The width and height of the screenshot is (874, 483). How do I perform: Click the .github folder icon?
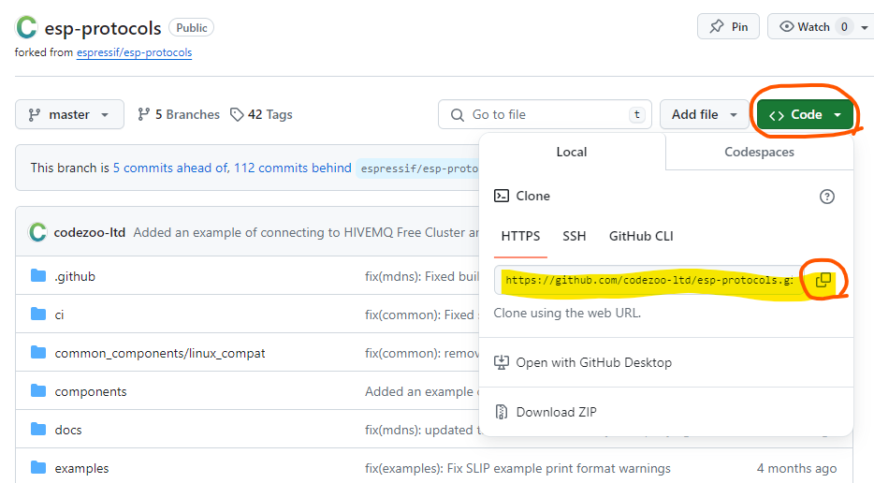(38, 275)
